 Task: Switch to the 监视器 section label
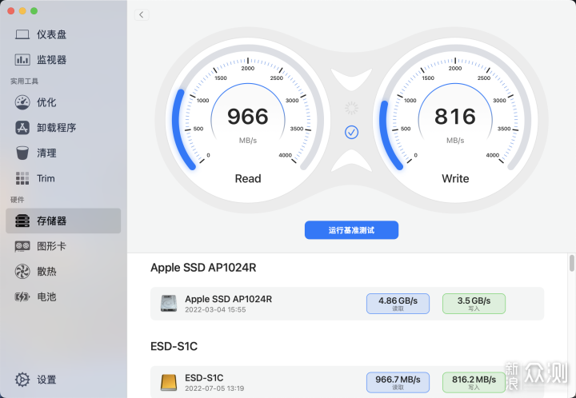[51, 60]
